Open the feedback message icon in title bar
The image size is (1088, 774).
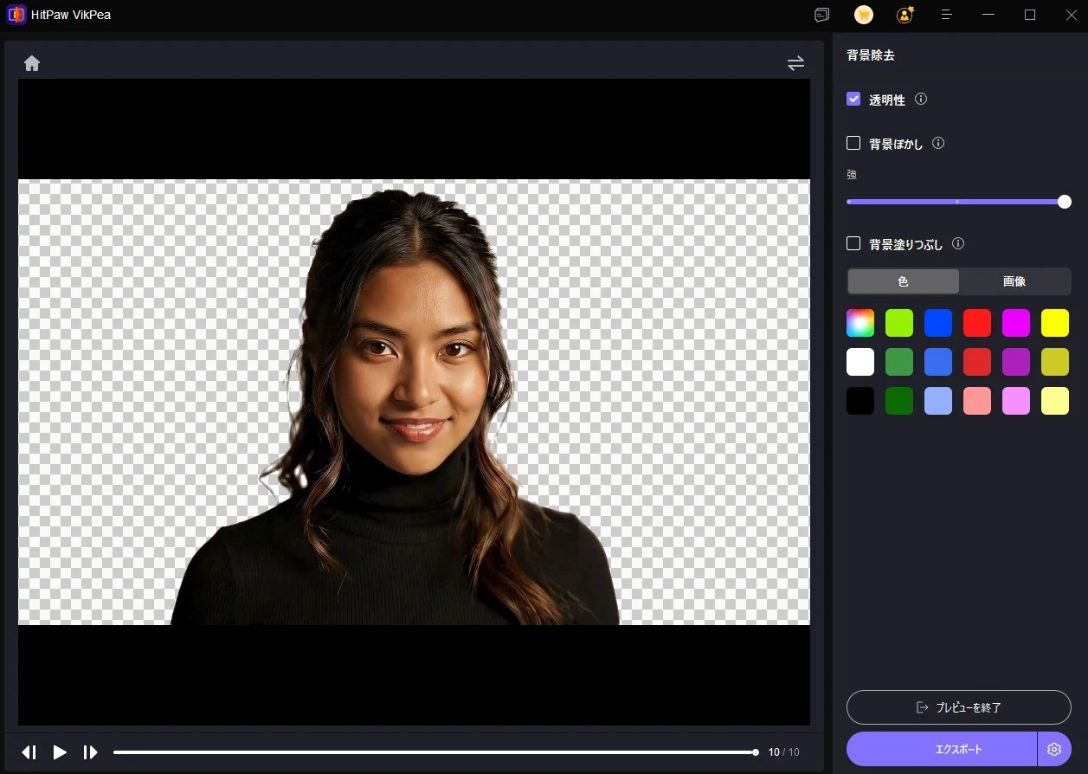pos(821,15)
